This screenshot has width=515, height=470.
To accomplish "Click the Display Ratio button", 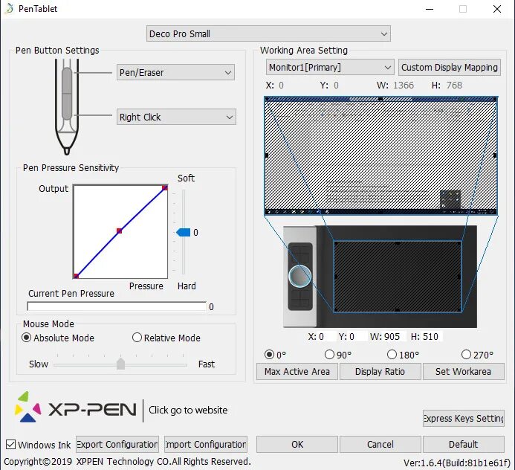I will (x=380, y=371).
